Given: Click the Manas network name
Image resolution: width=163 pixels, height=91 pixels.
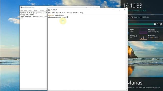Looking at the screenshot, I should [135, 83].
